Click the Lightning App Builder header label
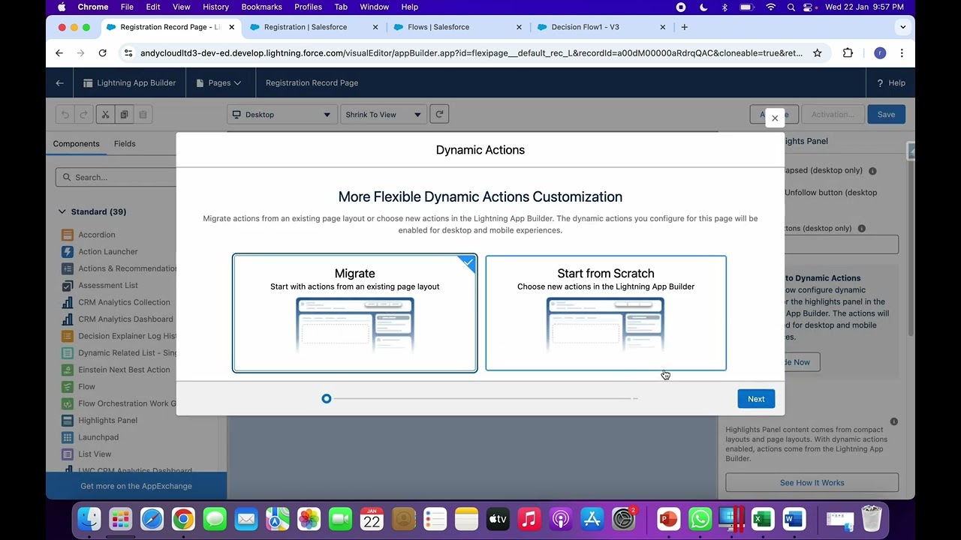This screenshot has height=540, width=961. point(136,83)
